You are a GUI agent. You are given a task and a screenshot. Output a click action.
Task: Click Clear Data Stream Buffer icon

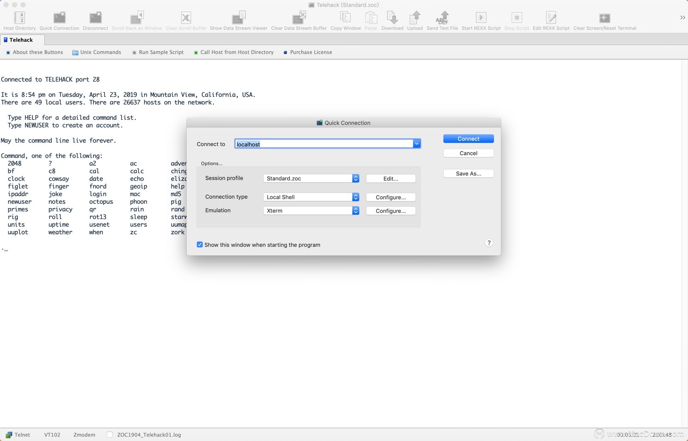[299, 18]
